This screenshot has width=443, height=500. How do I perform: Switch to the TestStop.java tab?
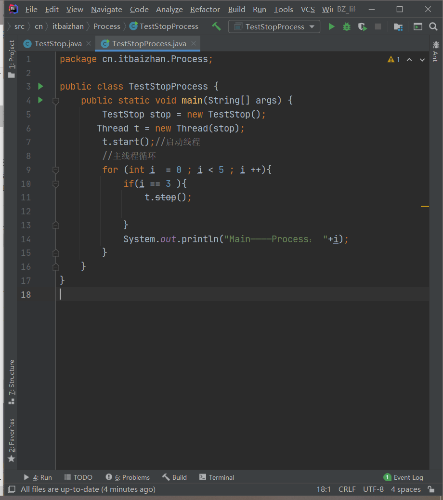(x=58, y=44)
